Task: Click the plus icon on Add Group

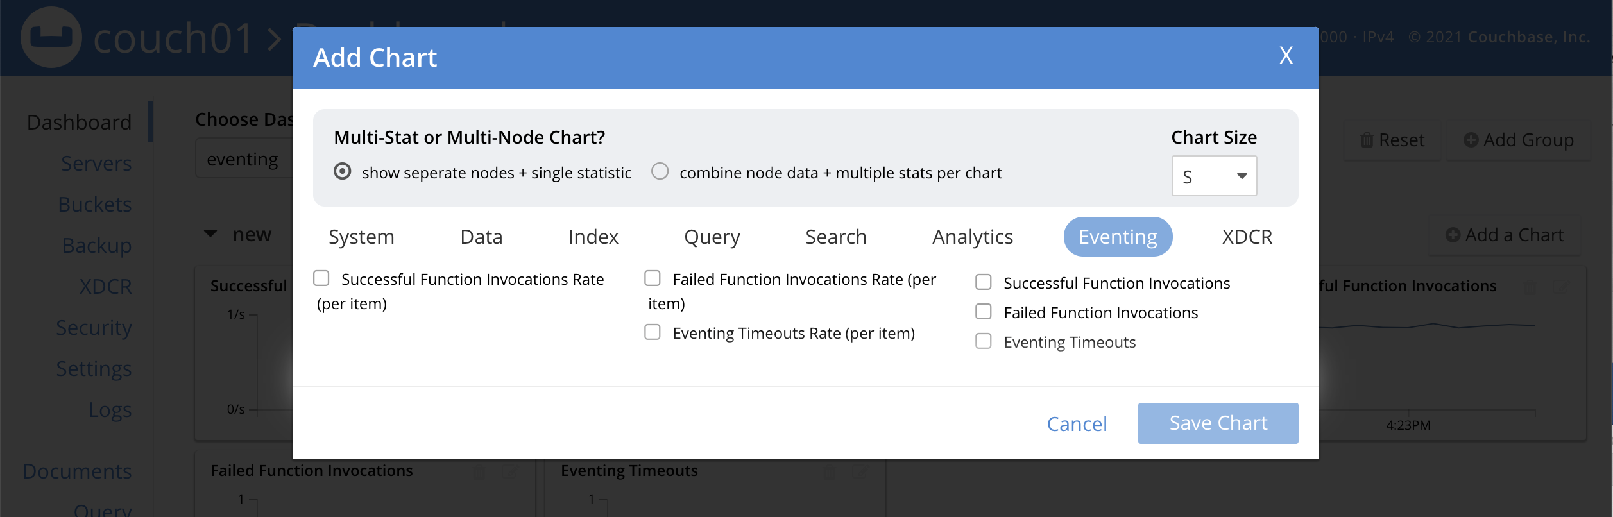Action: (1471, 140)
